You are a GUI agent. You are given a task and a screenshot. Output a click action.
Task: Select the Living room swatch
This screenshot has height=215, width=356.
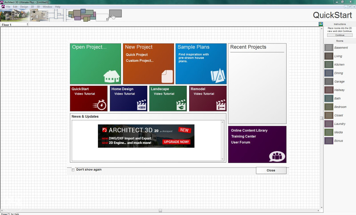point(328,56)
